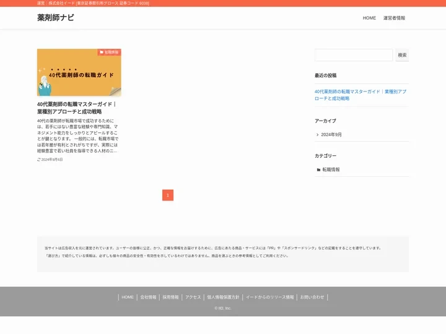Screen dimensions: 446x334
Task: Open 採用情報 in the footer
Action: point(170,297)
